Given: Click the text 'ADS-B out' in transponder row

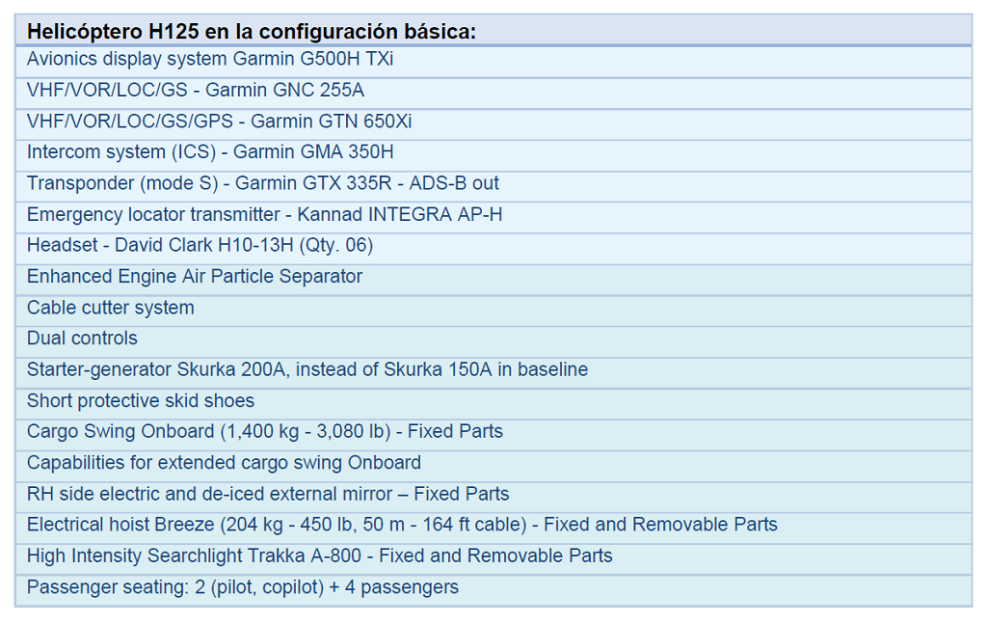Looking at the screenshot, I should [x=454, y=183].
